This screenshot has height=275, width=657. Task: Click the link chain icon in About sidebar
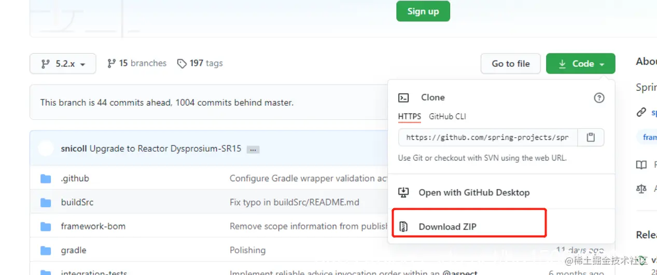tap(641, 112)
